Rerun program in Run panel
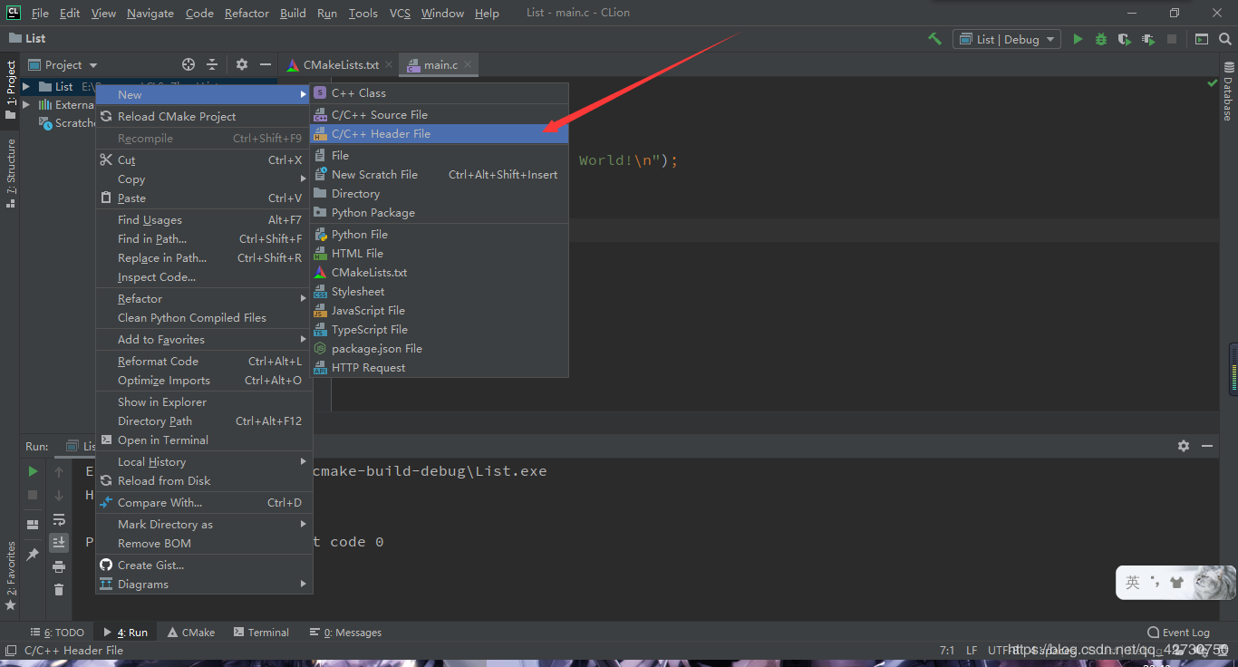 [33, 471]
